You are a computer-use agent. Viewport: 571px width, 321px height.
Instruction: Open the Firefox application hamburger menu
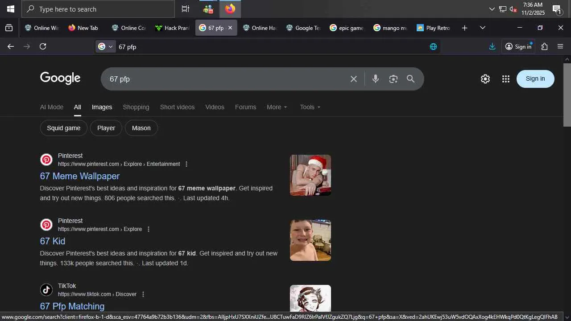point(560,46)
